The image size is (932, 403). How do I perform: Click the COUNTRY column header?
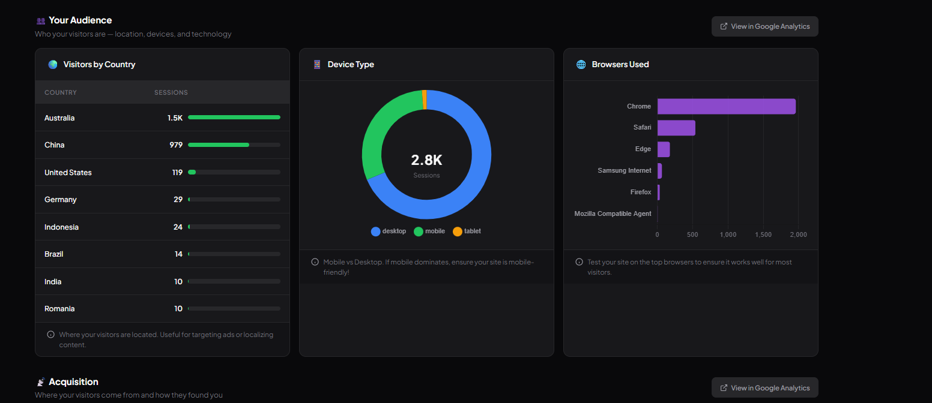click(61, 92)
